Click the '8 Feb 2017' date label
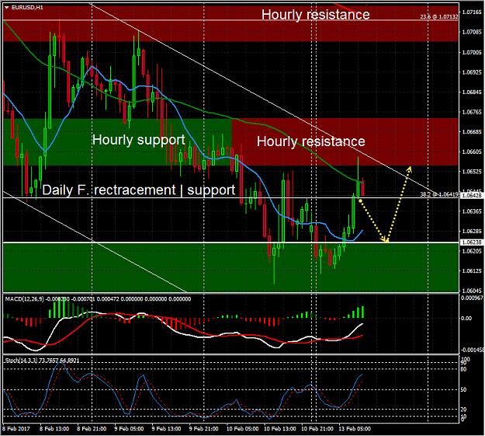This screenshot has width=485, height=436. [16, 429]
